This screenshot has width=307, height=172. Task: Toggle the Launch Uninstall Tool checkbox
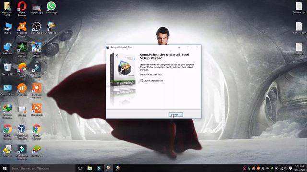(x=142, y=81)
